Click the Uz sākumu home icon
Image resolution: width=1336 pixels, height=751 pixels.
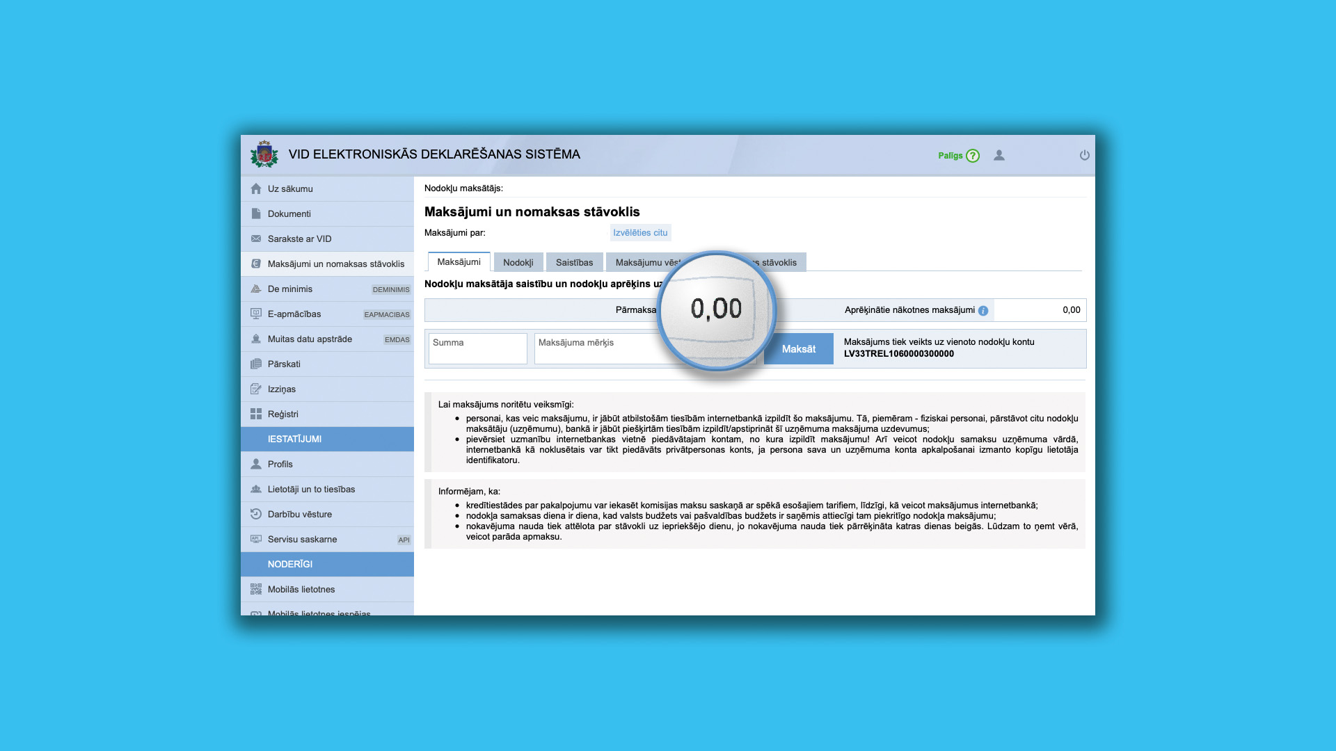click(255, 188)
